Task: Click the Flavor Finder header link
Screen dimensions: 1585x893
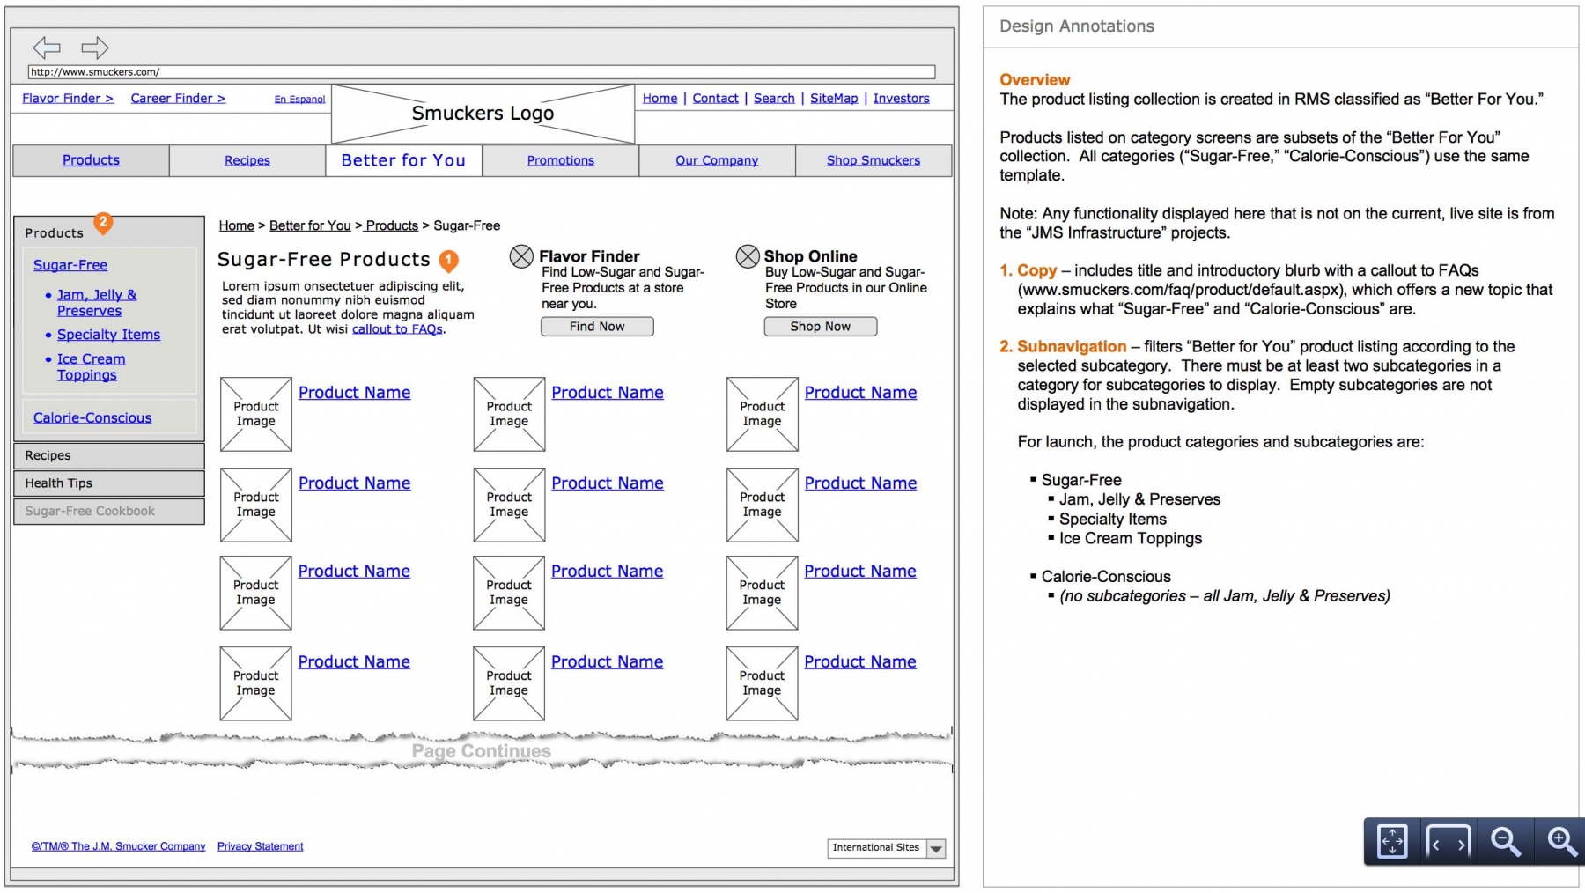Action: click(x=68, y=99)
